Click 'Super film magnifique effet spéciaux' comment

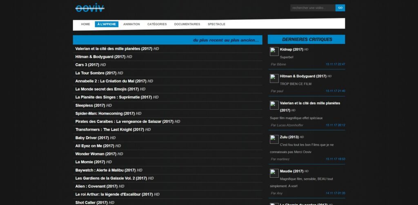296,118
